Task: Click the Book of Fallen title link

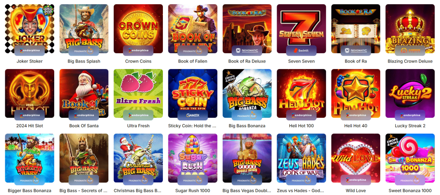Action: click(x=192, y=61)
